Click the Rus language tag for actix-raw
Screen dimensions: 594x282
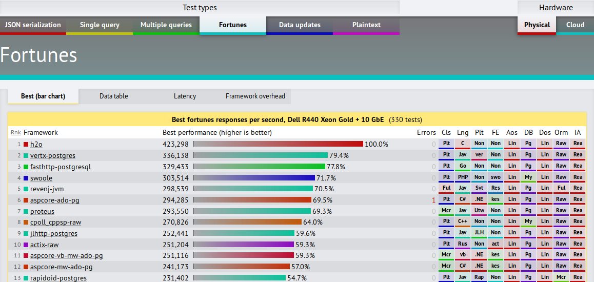click(x=463, y=244)
